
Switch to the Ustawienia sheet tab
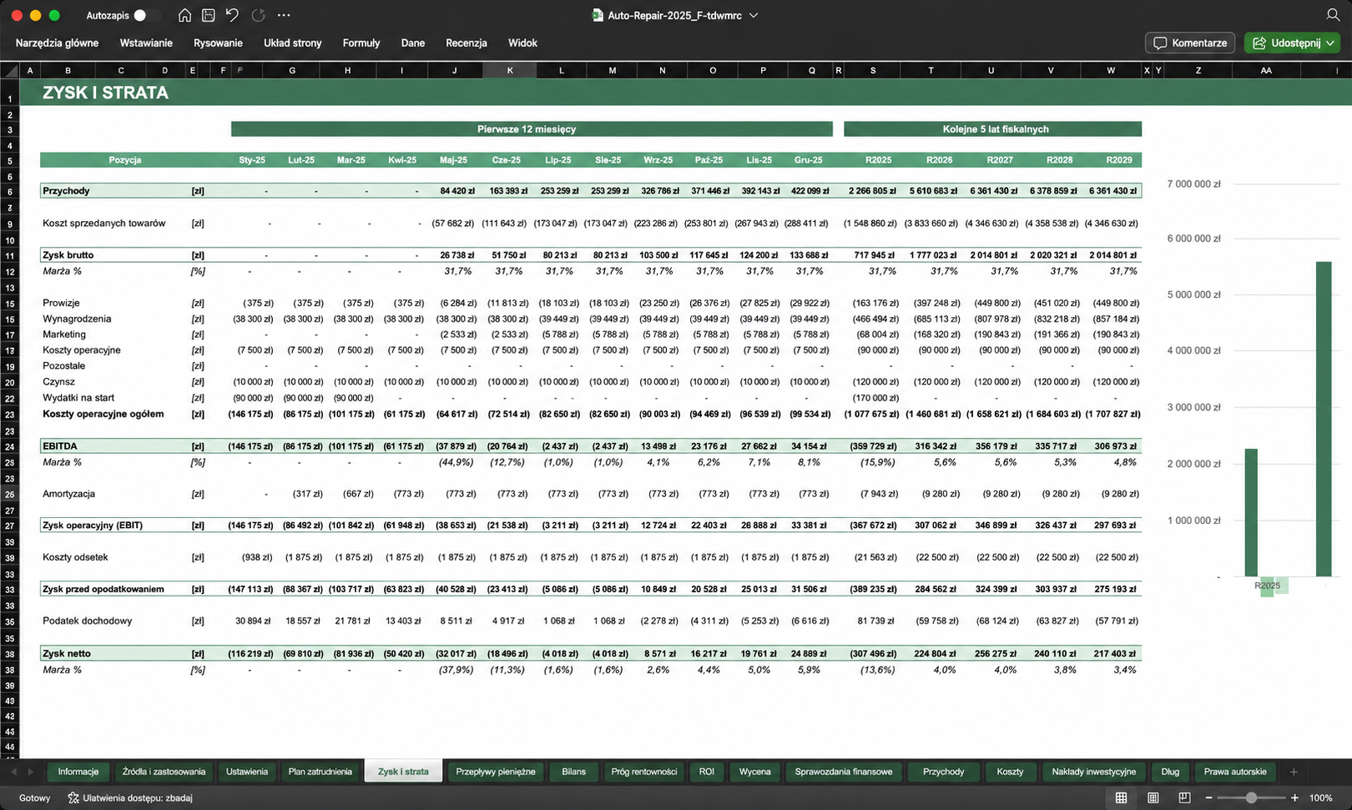(247, 772)
